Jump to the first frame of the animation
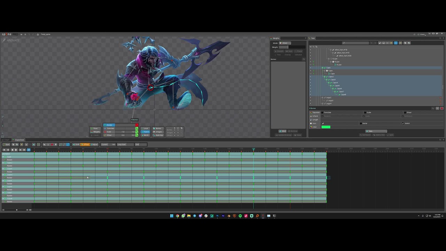 (4, 150)
